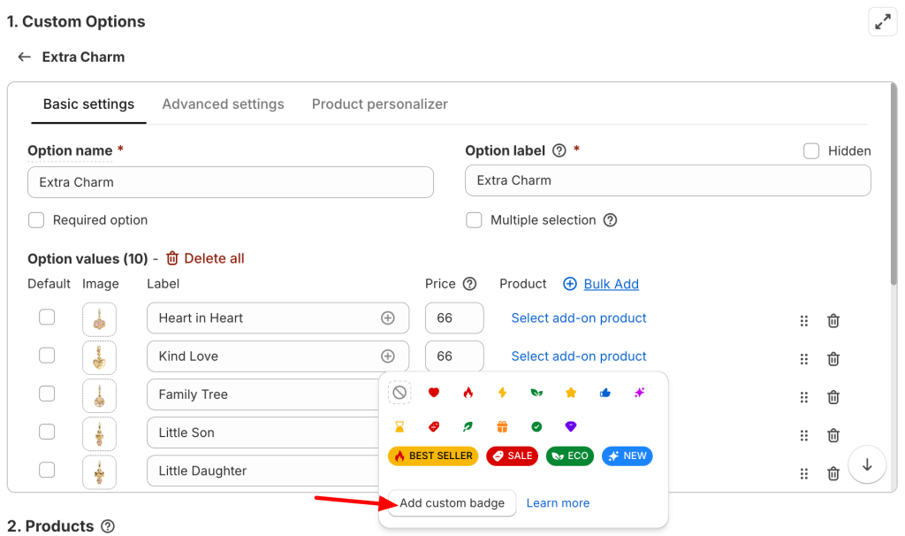The height and width of the screenshot is (536, 905).
Task: Click the Add custom badge button
Action: click(x=452, y=503)
